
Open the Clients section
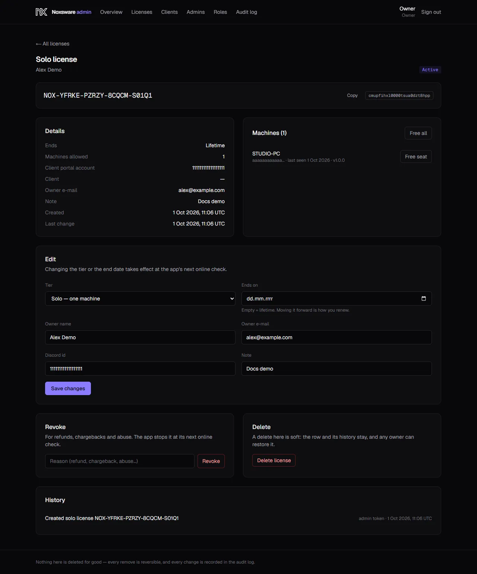[169, 12]
